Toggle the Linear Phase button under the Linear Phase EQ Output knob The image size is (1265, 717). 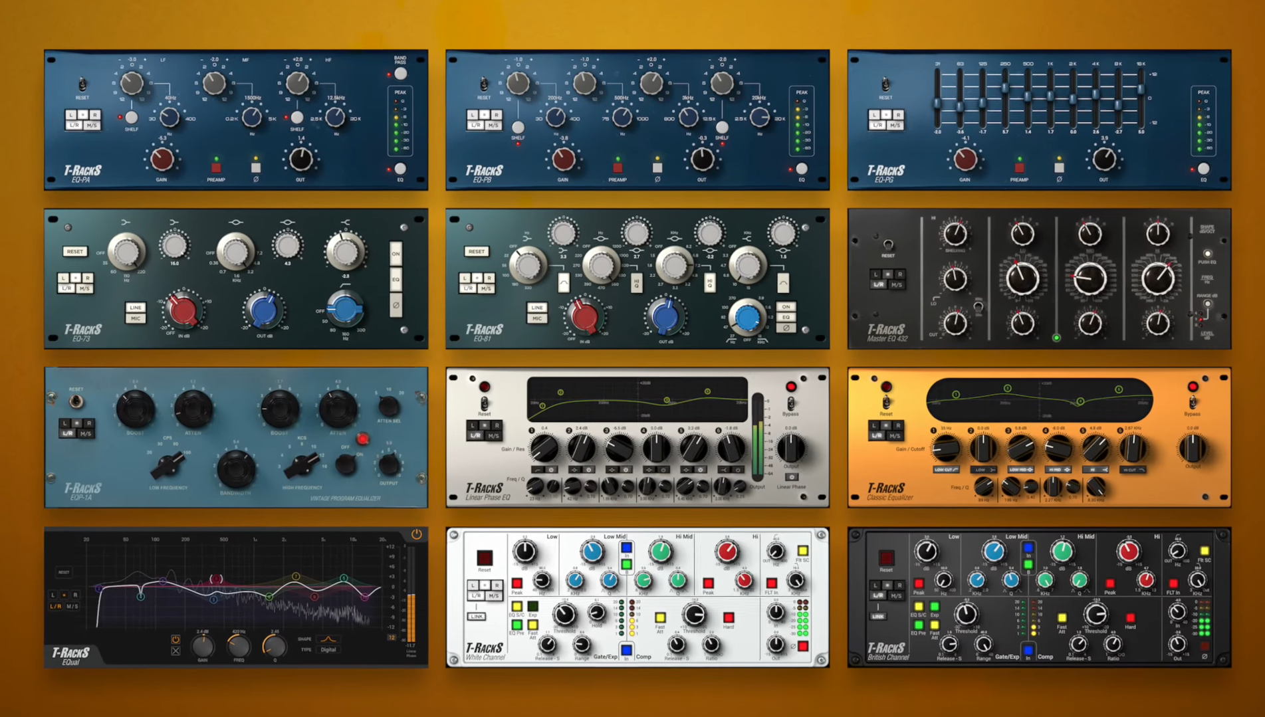791,476
